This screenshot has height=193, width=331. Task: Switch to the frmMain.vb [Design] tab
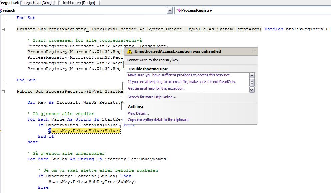pos(79,3)
